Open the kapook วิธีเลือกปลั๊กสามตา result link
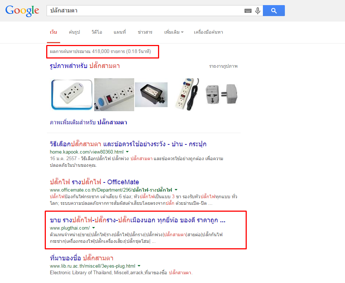Image resolution: width=345 pixels, height=283 pixels. tap(128, 144)
